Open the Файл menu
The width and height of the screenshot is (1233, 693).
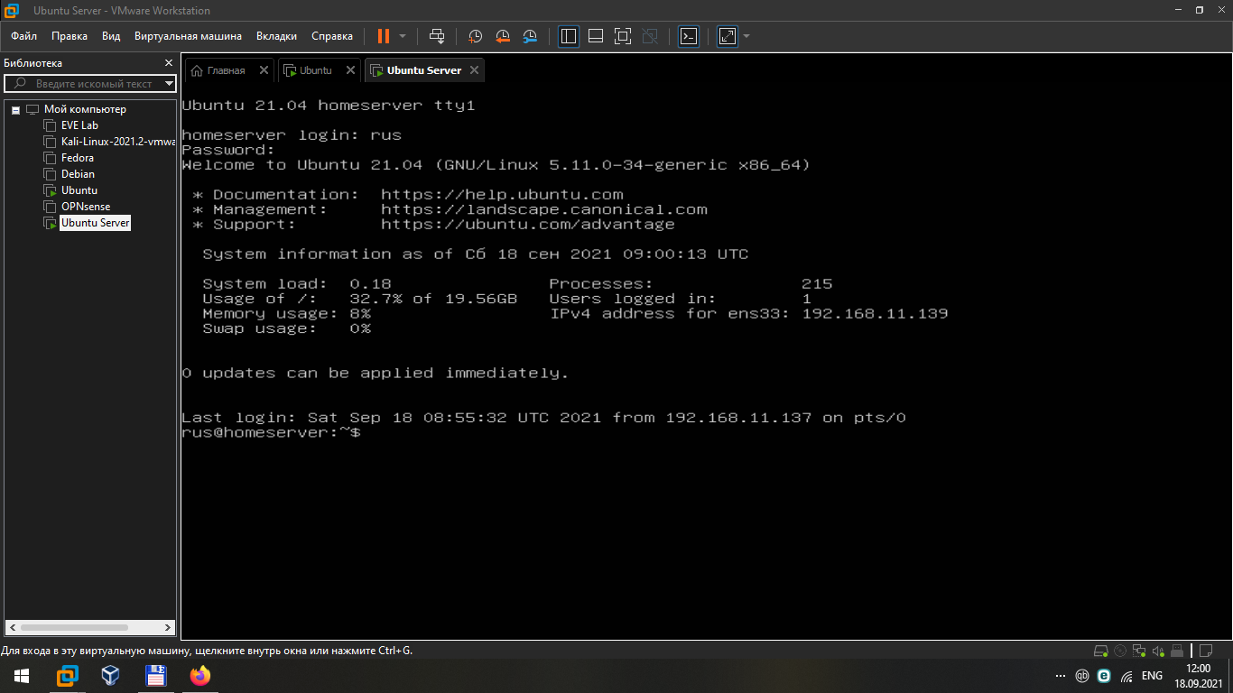[23, 36]
